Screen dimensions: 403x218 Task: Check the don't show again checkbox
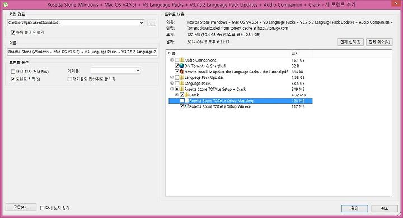click(x=43, y=208)
